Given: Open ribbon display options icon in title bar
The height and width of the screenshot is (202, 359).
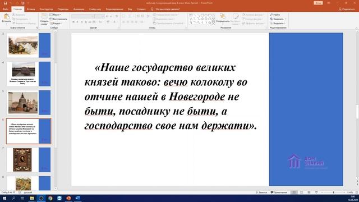Looking at the screenshot, I should point(329,3).
